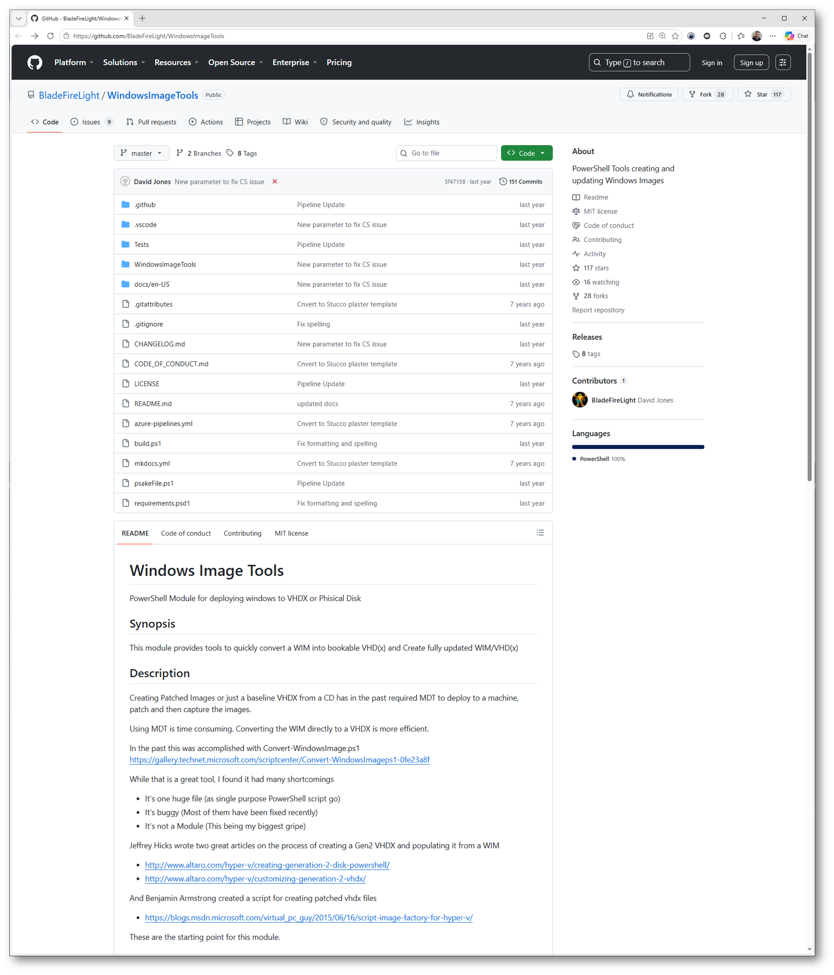834x975 pixels.
Task: Open the BladeFireLight owner link
Action: (x=69, y=95)
